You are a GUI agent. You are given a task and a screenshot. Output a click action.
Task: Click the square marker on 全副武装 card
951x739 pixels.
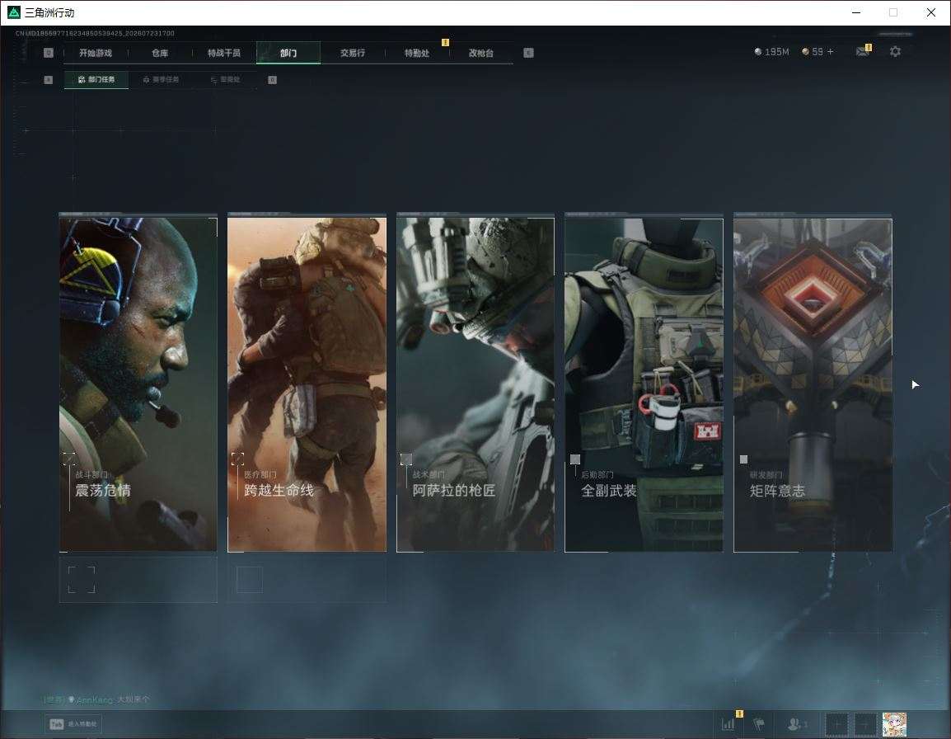[x=575, y=459]
